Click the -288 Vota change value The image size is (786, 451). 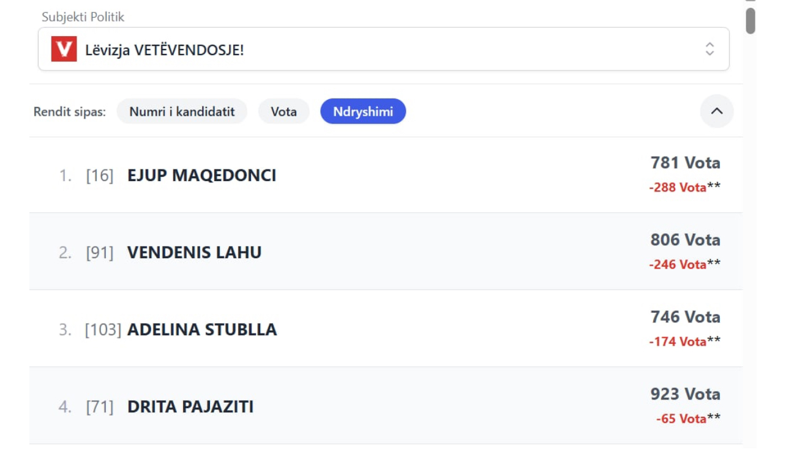[678, 187]
